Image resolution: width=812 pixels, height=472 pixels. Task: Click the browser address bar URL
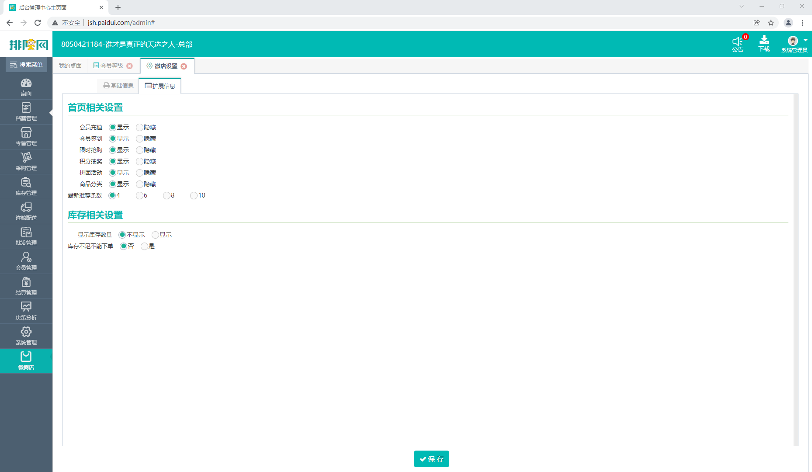pyautogui.click(x=121, y=23)
